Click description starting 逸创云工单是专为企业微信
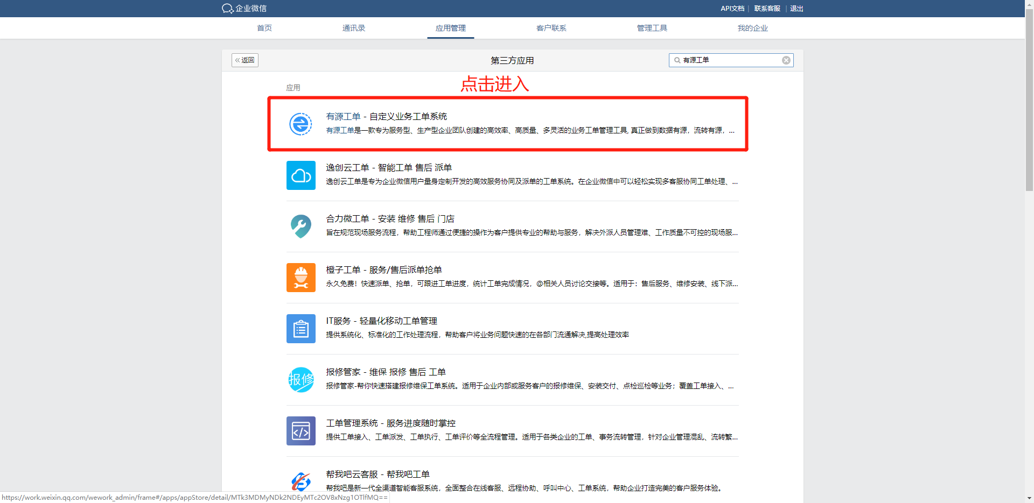The image size is (1034, 503). [532, 181]
